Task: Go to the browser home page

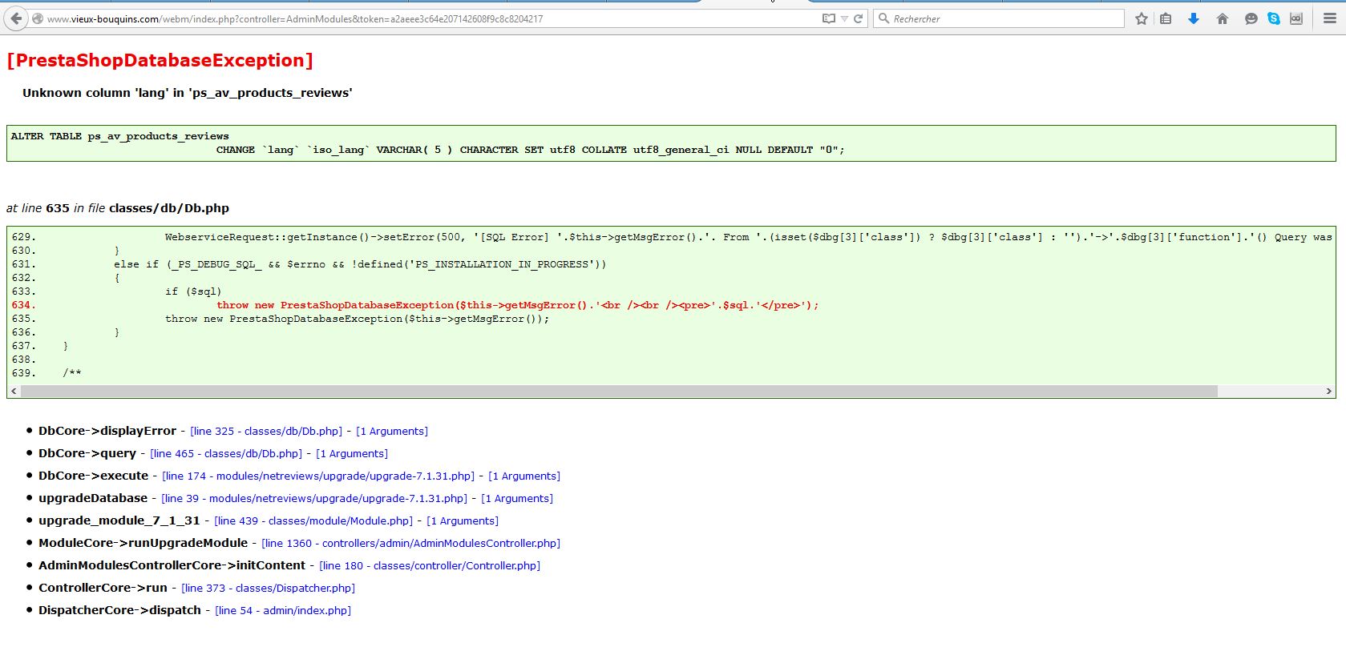Action: point(1223,18)
